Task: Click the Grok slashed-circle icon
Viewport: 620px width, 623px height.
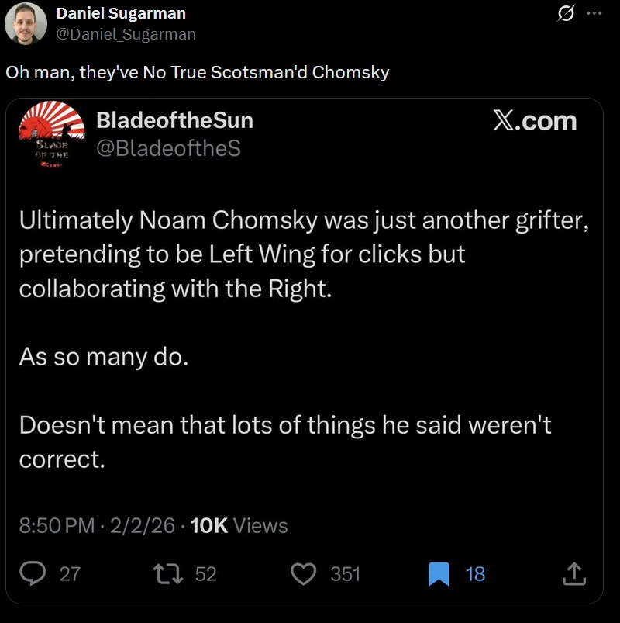Action: pyautogui.click(x=566, y=14)
